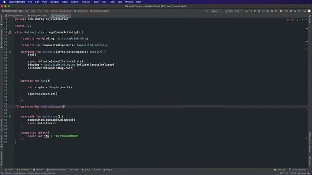This screenshot has width=312, height=175.
Task: Click the red Stop button in toolbar
Action: tap(276, 11)
